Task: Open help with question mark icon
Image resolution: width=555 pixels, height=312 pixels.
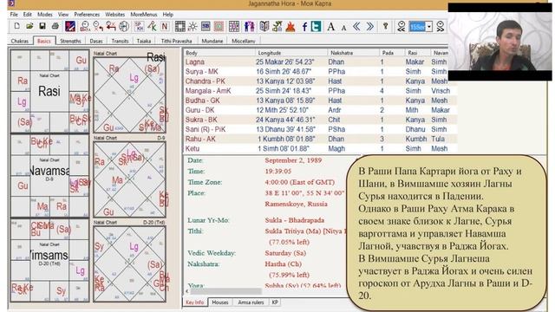Action: pos(385,27)
